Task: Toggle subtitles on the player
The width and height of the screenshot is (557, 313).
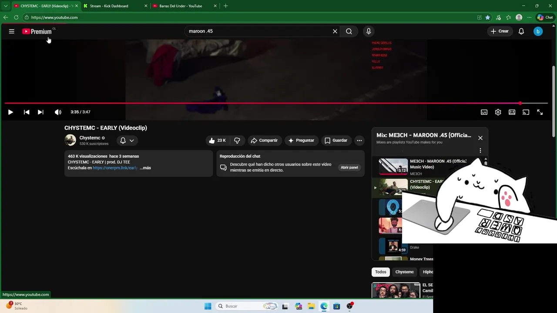Action: [484, 112]
